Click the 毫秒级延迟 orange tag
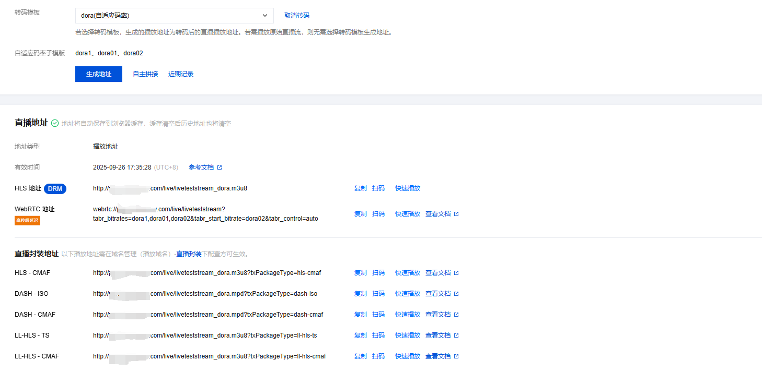762x372 pixels. click(27, 221)
